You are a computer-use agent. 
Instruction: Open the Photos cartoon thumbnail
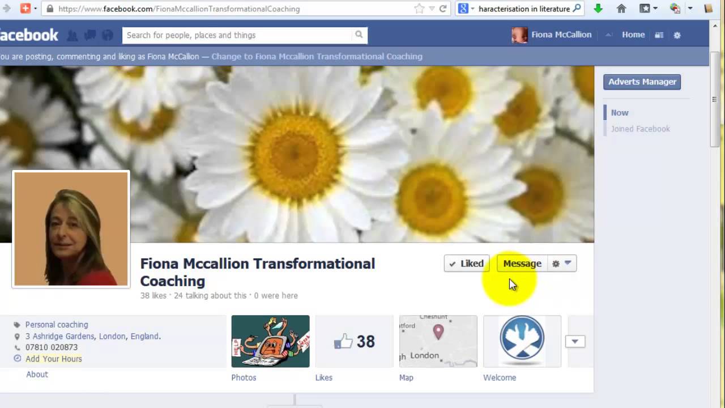pyautogui.click(x=270, y=341)
